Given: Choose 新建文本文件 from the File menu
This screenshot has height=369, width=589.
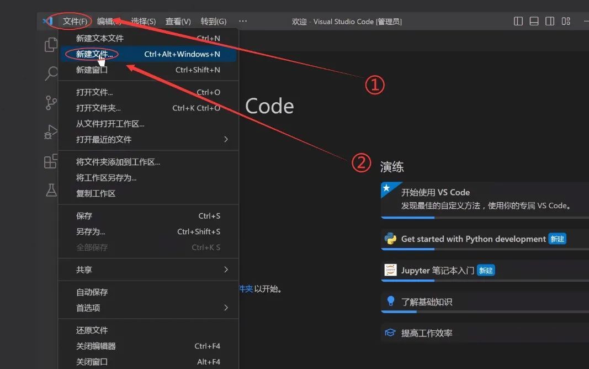Looking at the screenshot, I should pos(148,38).
